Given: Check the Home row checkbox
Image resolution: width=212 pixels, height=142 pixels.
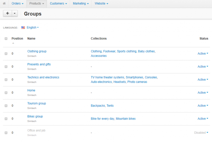Looking at the screenshot, I should (6, 93).
